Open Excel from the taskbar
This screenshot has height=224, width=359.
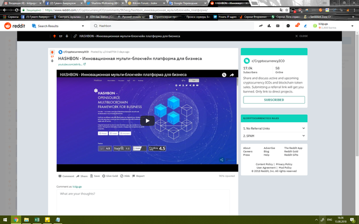tap(37, 220)
